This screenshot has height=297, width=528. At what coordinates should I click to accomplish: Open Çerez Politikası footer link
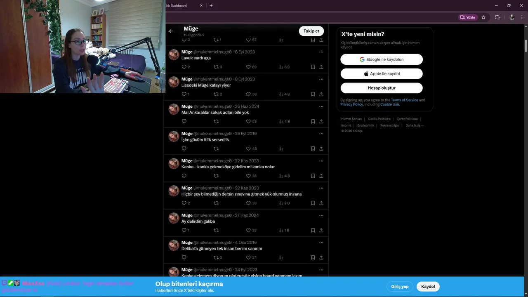click(x=408, y=119)
